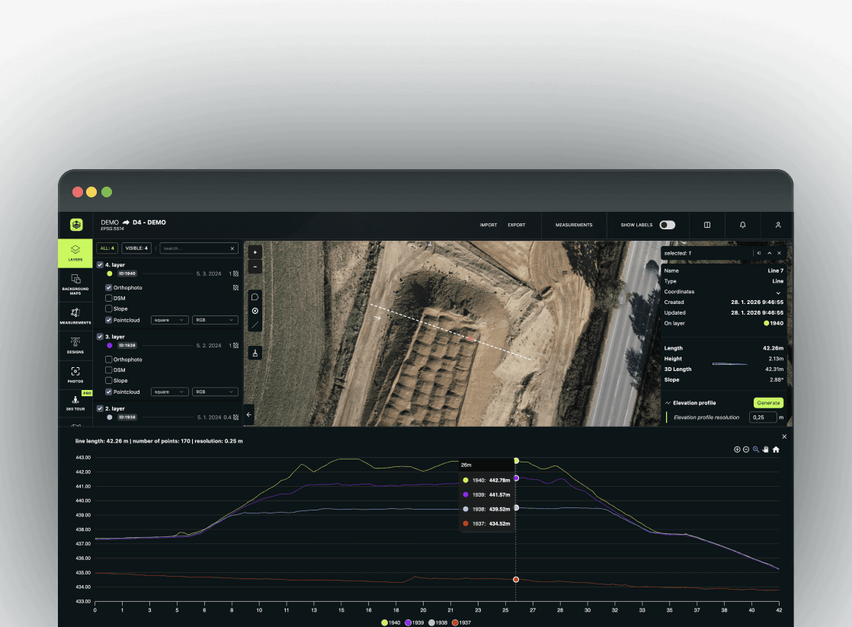852x627 pixels.
Task: Open the Background Maps sidebar panel
Action: 75,283
